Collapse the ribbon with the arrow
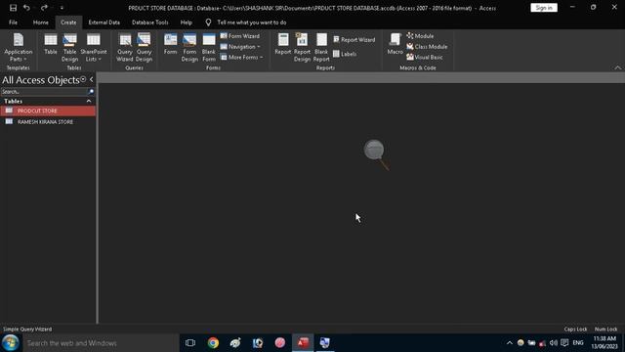Viewport: 625px width, 352px height. (618, 67)
